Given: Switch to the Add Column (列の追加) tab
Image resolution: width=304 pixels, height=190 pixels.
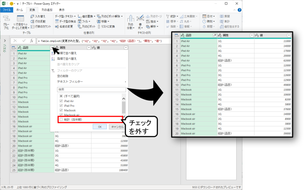Looking at the screenshot, I should click(47, 10).
